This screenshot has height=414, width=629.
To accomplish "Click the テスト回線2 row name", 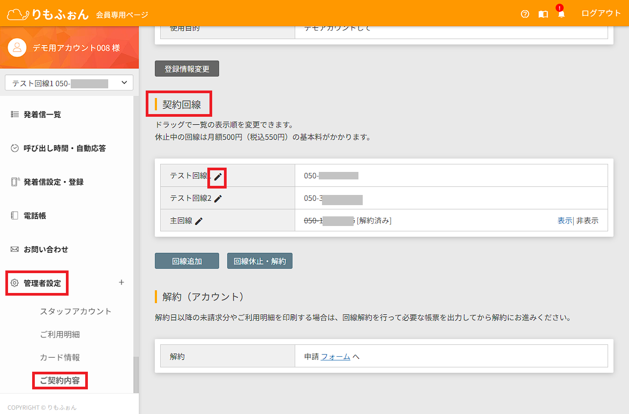I will pos(191,198).
